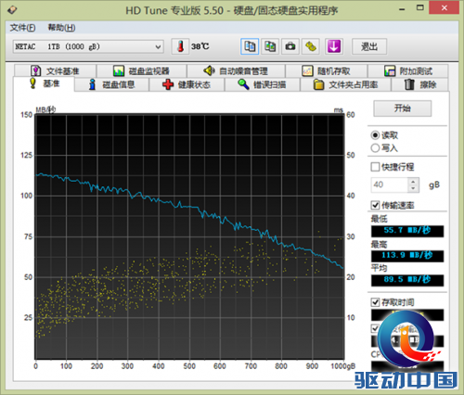Click the copy screenshot to clipboard icon

click(270, 46)
